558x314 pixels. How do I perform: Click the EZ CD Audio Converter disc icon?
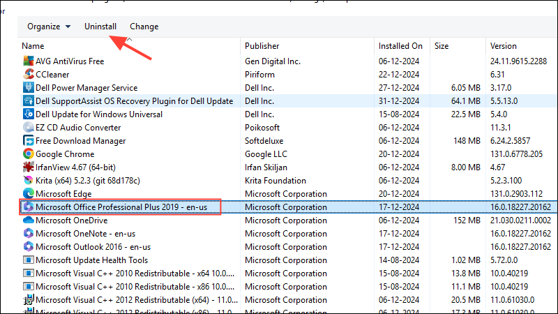coord(28,128)
